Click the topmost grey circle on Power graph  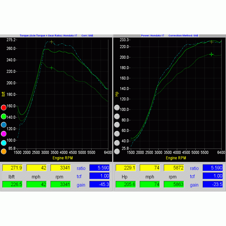pyautogui.click(x=117, y=108)
